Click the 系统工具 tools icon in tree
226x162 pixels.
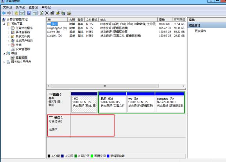coord(8,24)
